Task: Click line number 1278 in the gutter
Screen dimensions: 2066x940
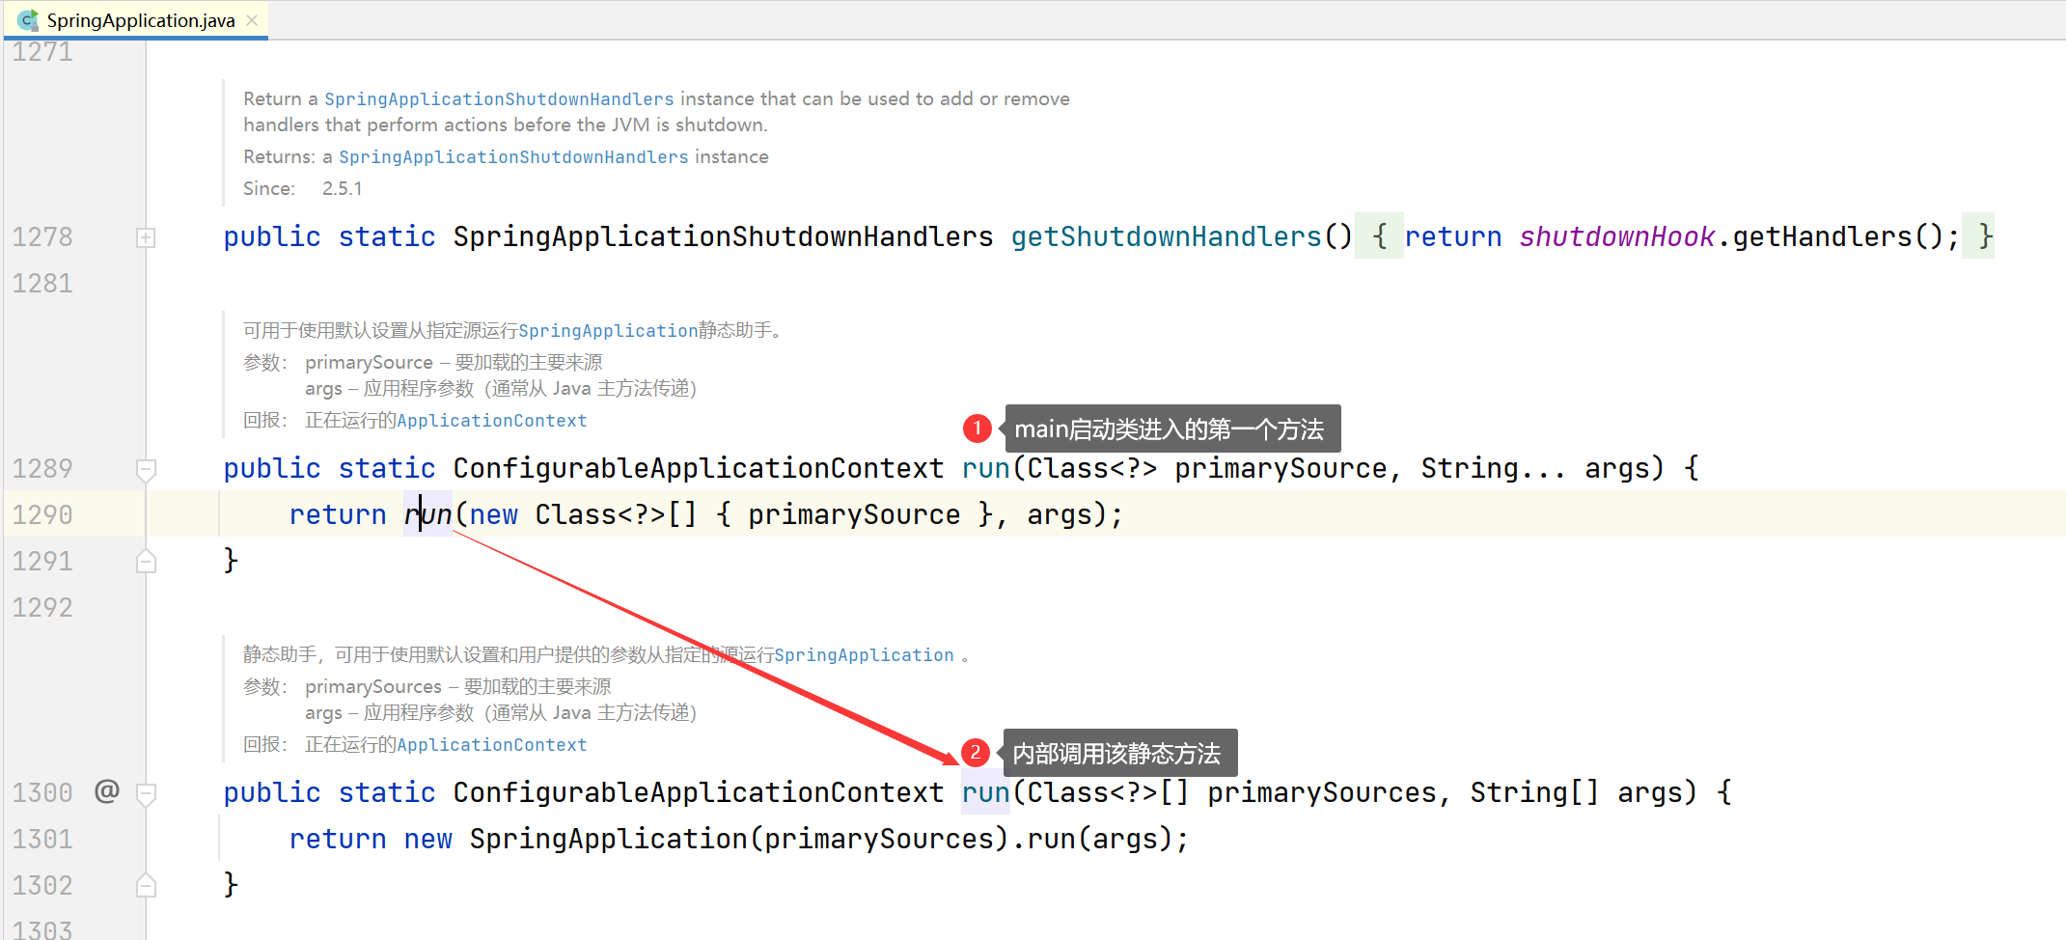Action: pyautogui.click(x=42, y=237)
